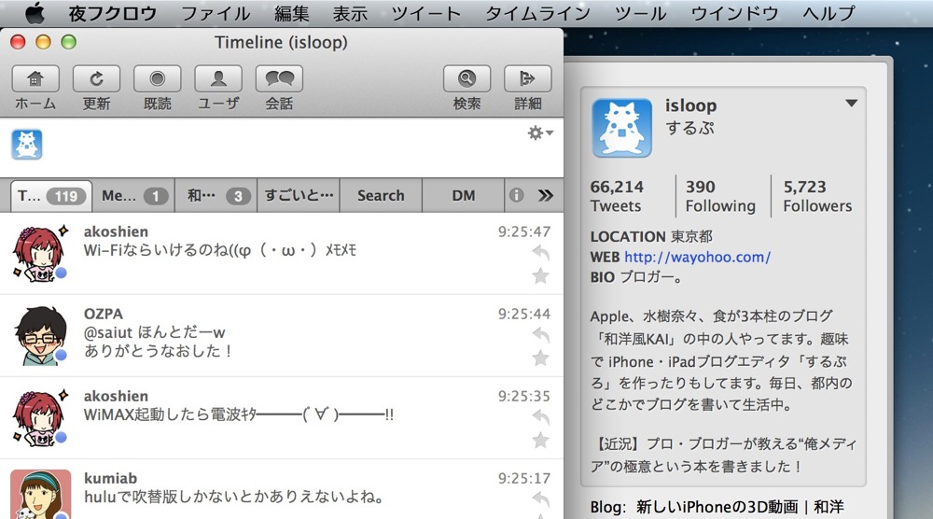Click the info icon in tab bar
Viewport: 933px width, 519px height.
517,195
